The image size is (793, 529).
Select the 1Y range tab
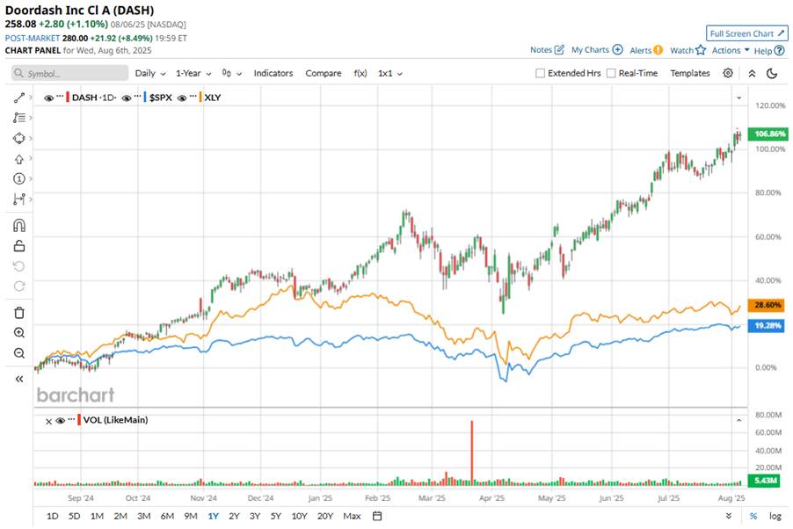tap(213, 516)
